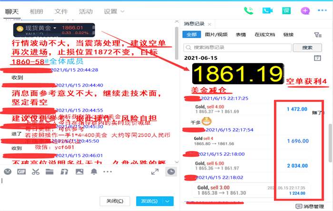Click the date header 2021-06-15
Image resolution: width=333 pixels, height=211 pixels.
click(201, 58)
